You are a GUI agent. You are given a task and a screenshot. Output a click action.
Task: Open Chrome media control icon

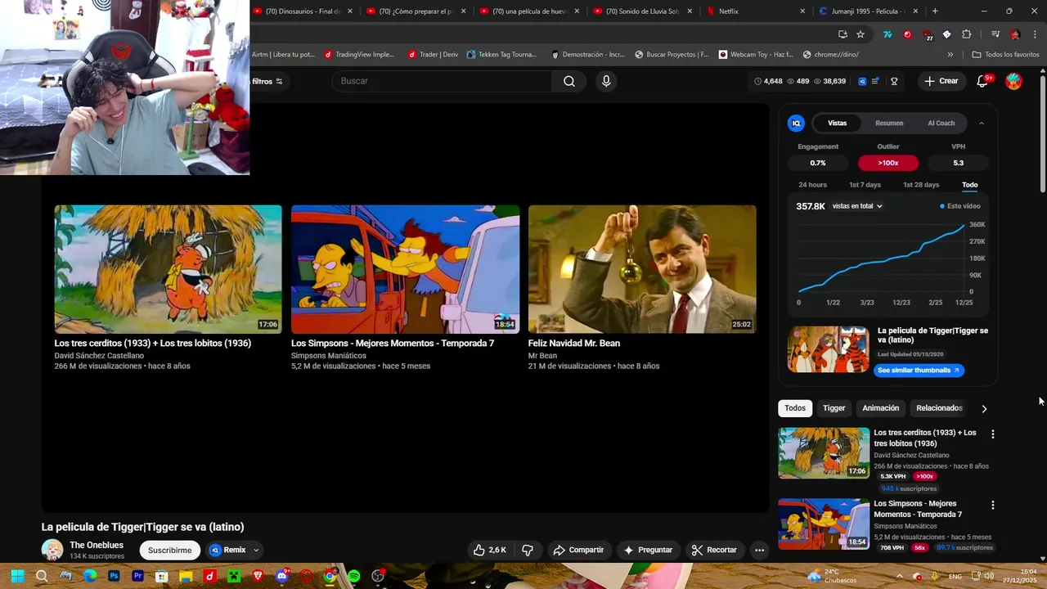point(995,34)
